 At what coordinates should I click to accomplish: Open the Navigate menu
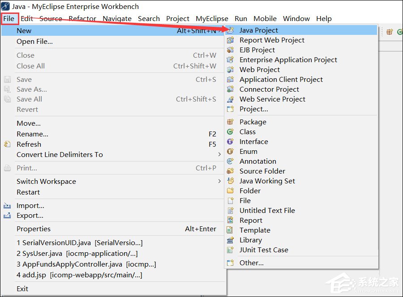click(x=117, y=18)
